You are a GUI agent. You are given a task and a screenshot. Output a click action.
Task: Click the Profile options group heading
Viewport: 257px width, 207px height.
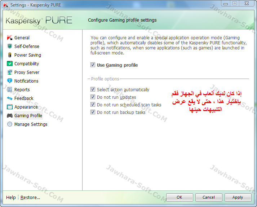(x=105, y=79)
